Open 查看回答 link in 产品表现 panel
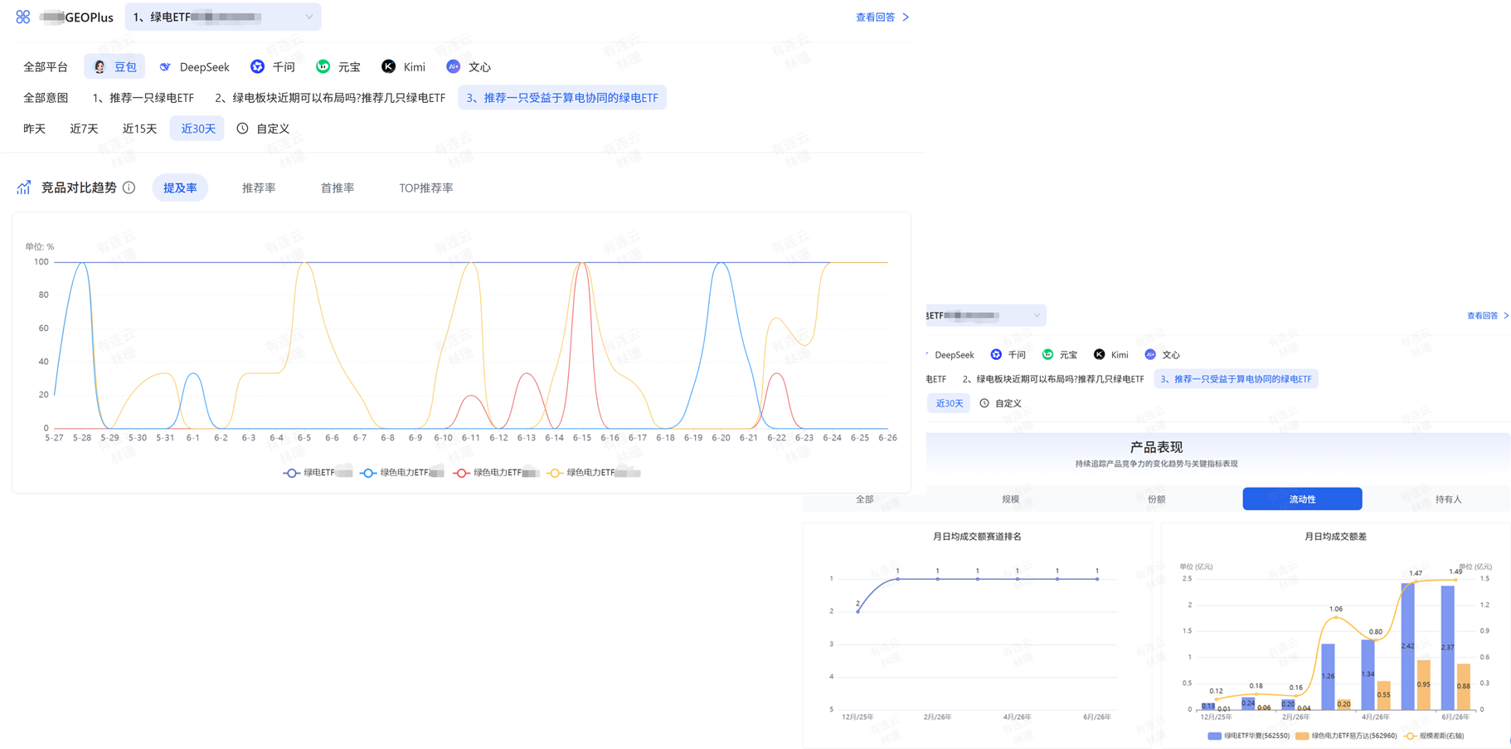The height and width of the screenshot is (749, 1511). tap(1482, 315)
